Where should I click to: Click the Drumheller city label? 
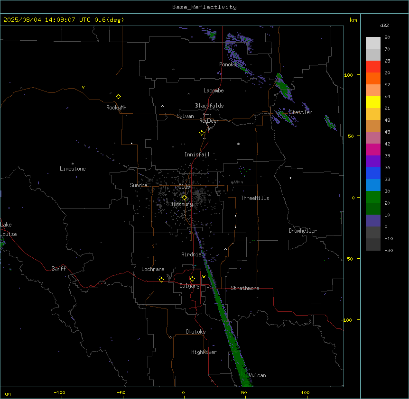[303, 231]
